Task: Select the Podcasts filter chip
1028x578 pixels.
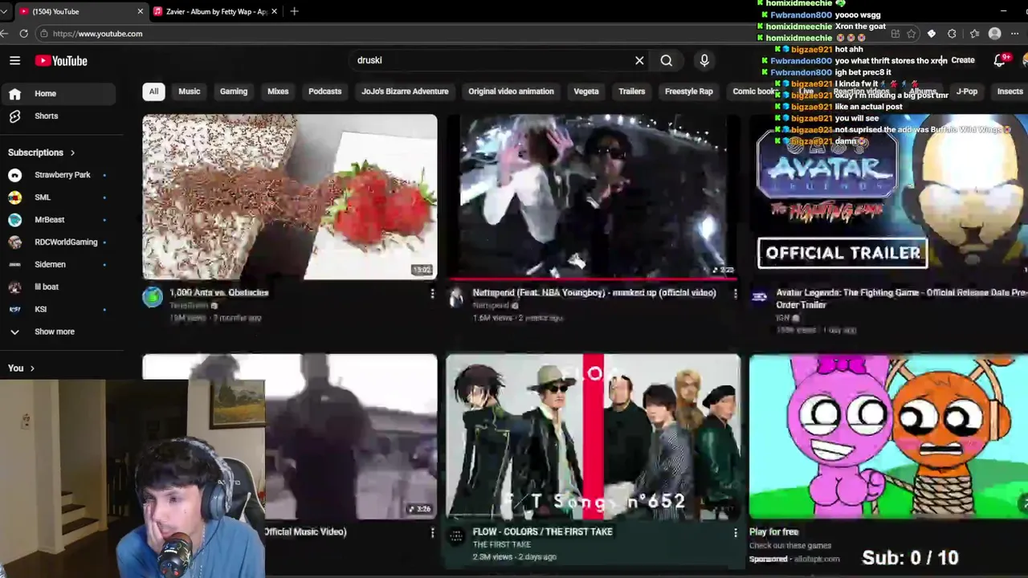Action: coord(325,92)
